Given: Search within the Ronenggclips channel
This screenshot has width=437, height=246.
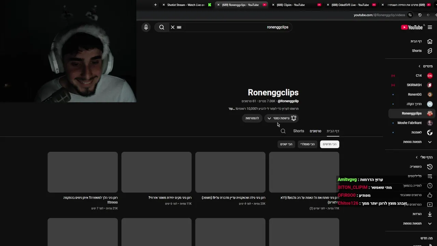Looking at the screenshot, I should pyautogui.click(x=283, y=131).
